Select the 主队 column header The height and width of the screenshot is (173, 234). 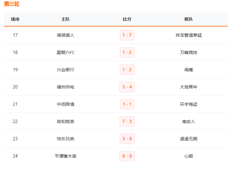65,19
